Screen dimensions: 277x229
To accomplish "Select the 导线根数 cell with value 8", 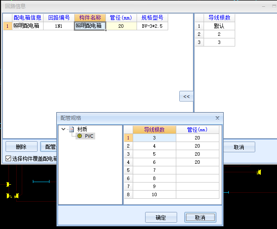I will pyautogui.click(x=155, y=178).
